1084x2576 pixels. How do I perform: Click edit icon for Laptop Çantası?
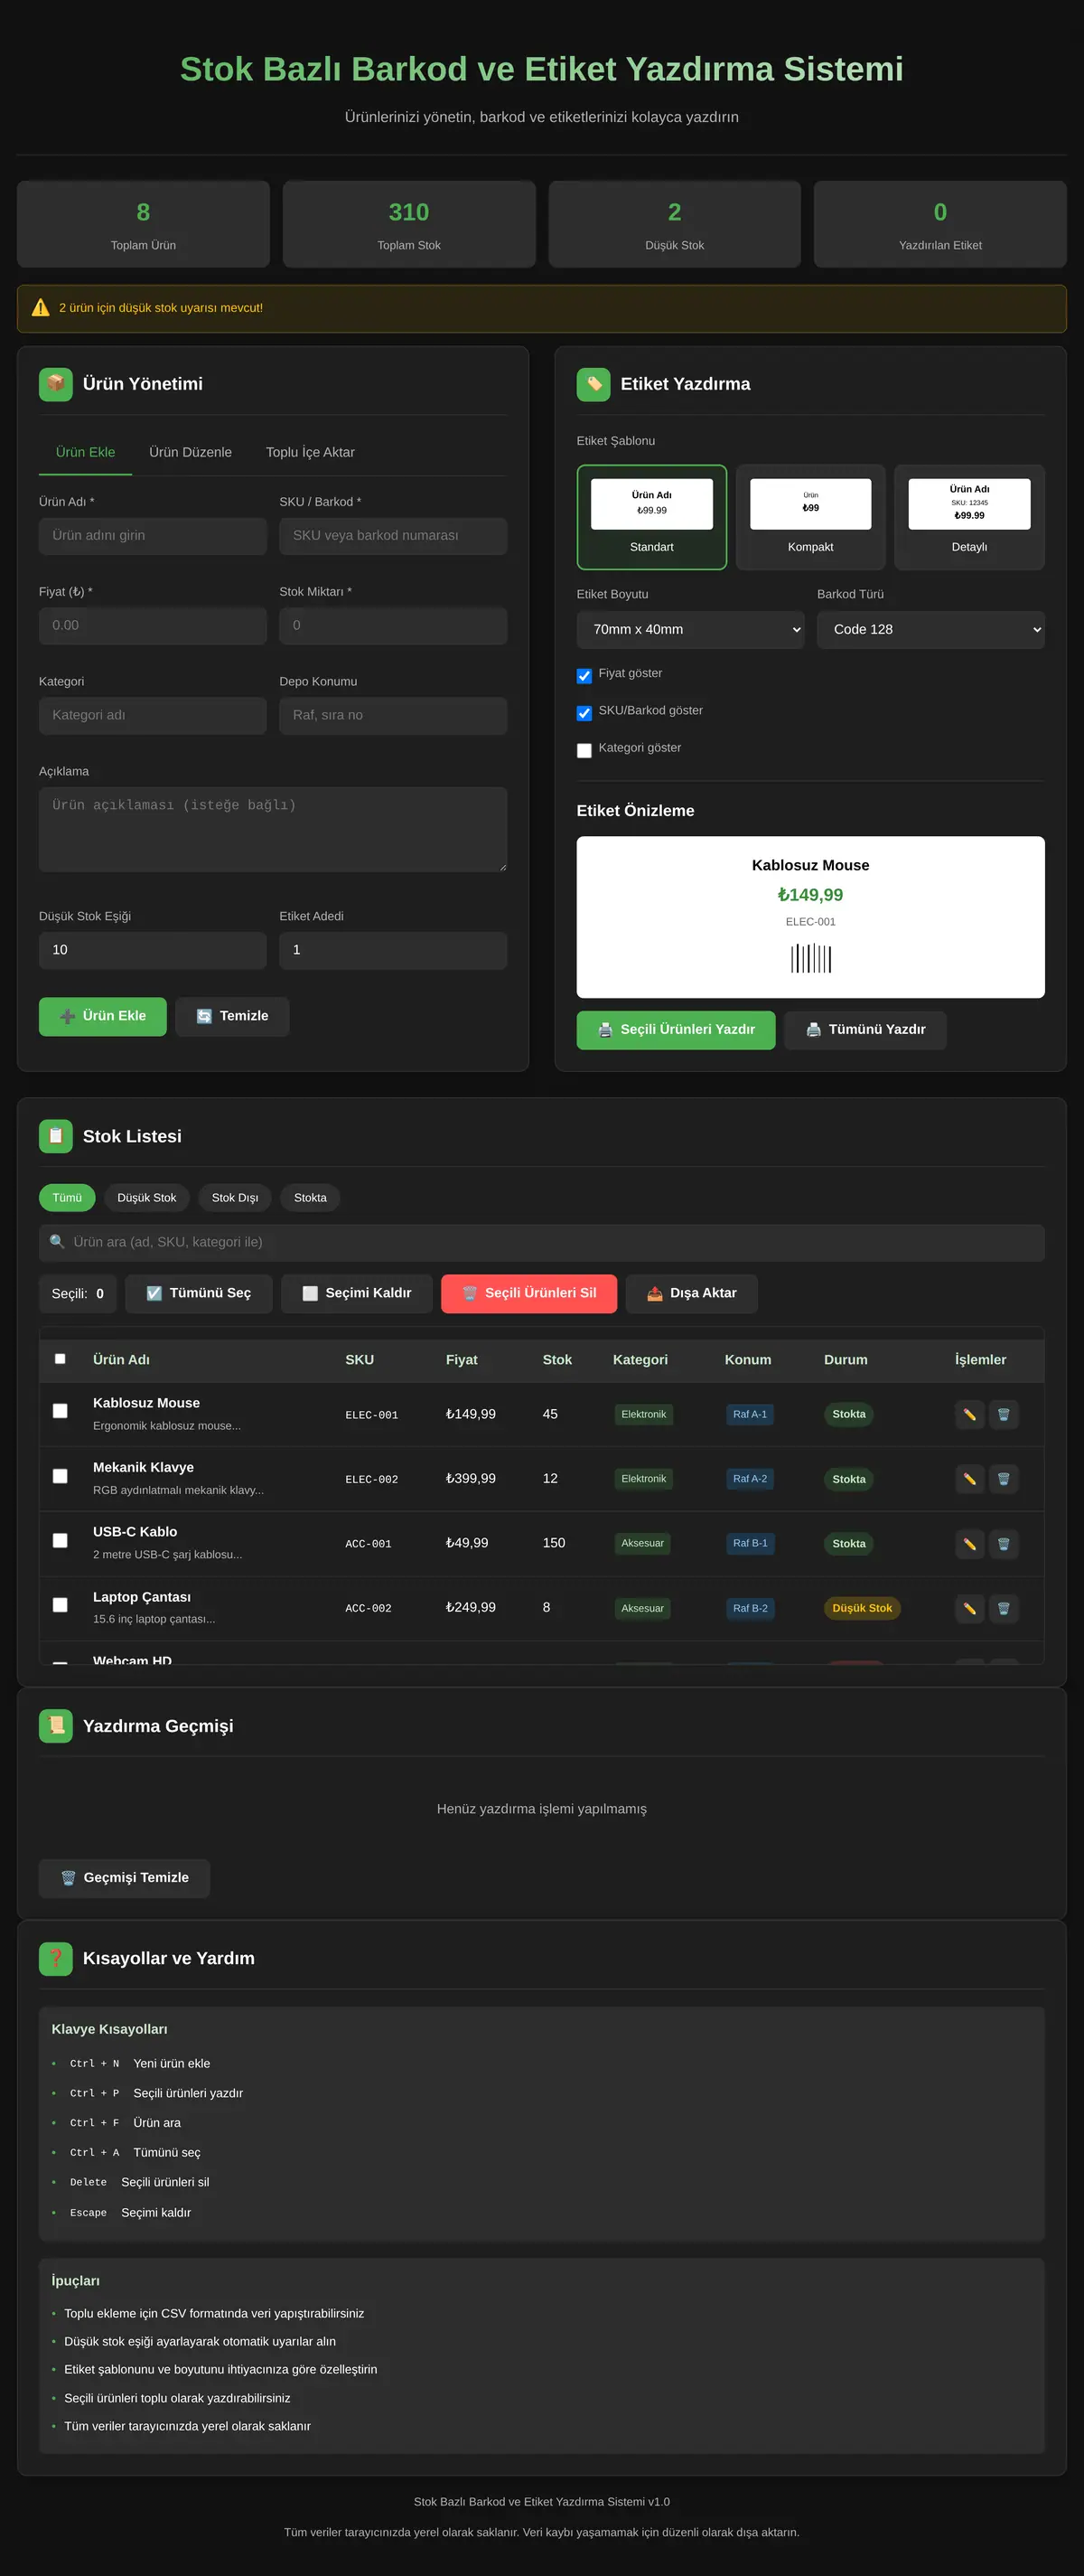click(969, 1608)
